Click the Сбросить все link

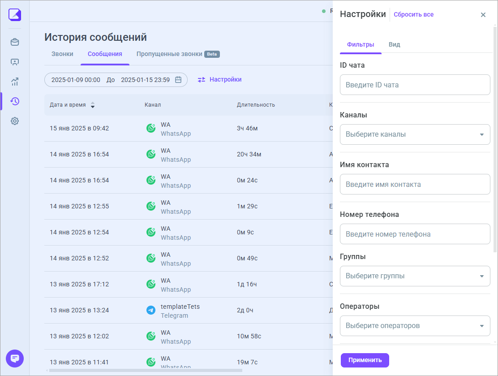tap(413, 15)
